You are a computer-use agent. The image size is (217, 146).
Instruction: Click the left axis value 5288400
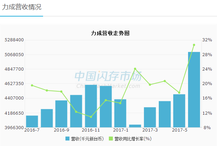tap(14, 40)
